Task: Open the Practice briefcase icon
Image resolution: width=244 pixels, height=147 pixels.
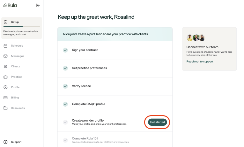Action: (5, 77)
